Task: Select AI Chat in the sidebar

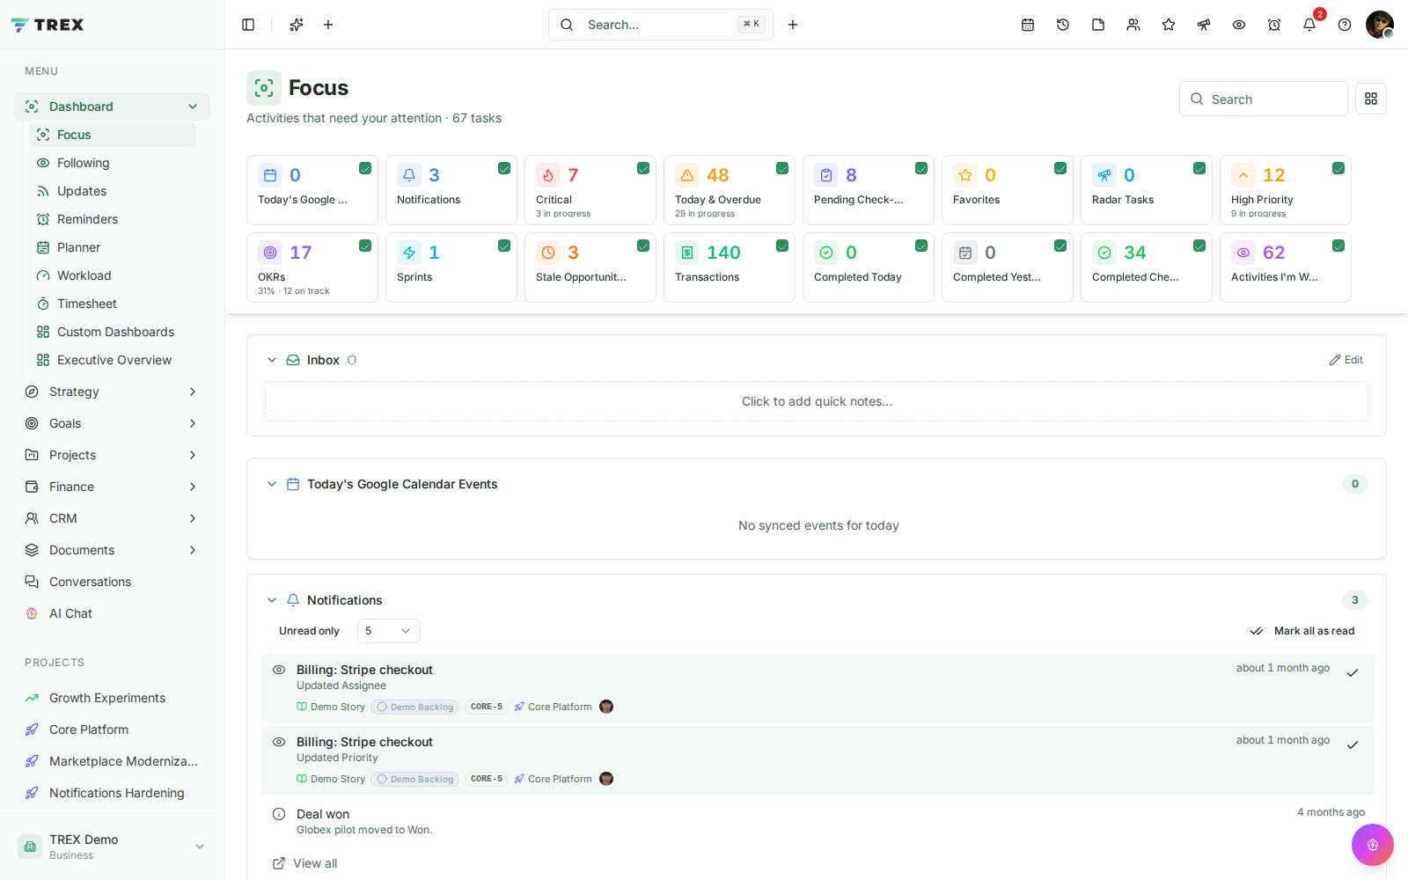Action: point(112,613)
